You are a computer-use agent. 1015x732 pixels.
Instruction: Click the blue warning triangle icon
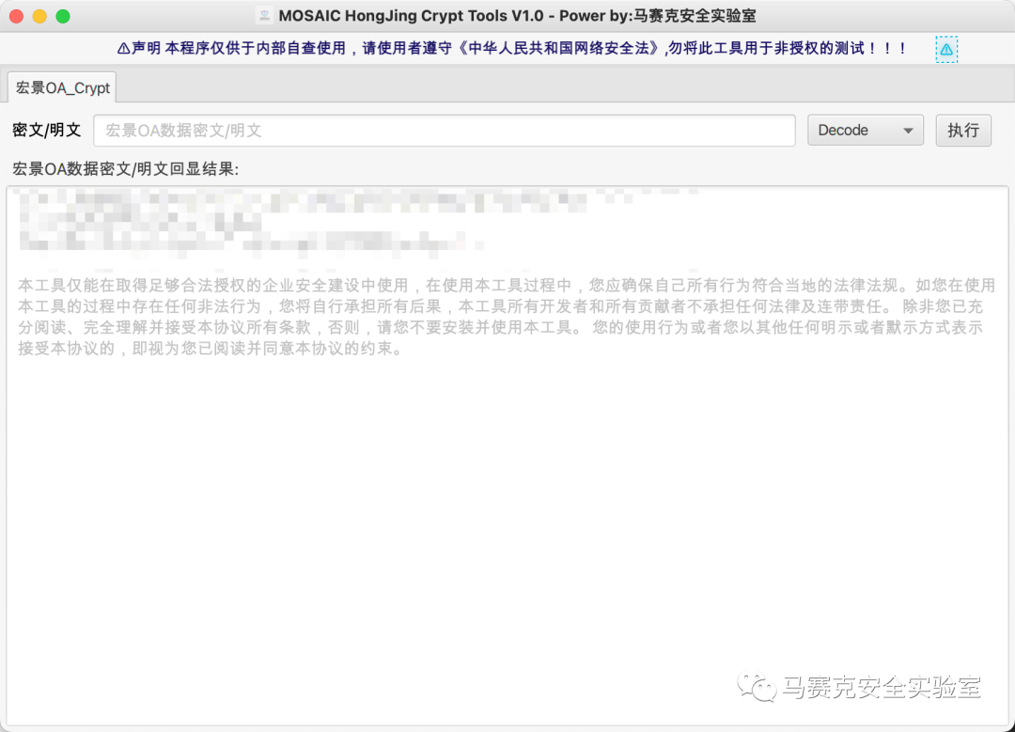pyautogui.click(x=945, y=49)
